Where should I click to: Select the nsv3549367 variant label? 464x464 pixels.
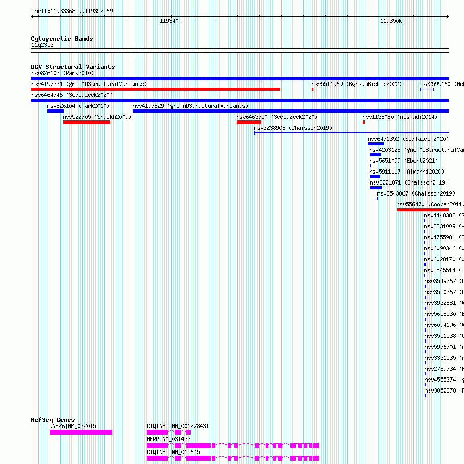[x=444, y=281]
